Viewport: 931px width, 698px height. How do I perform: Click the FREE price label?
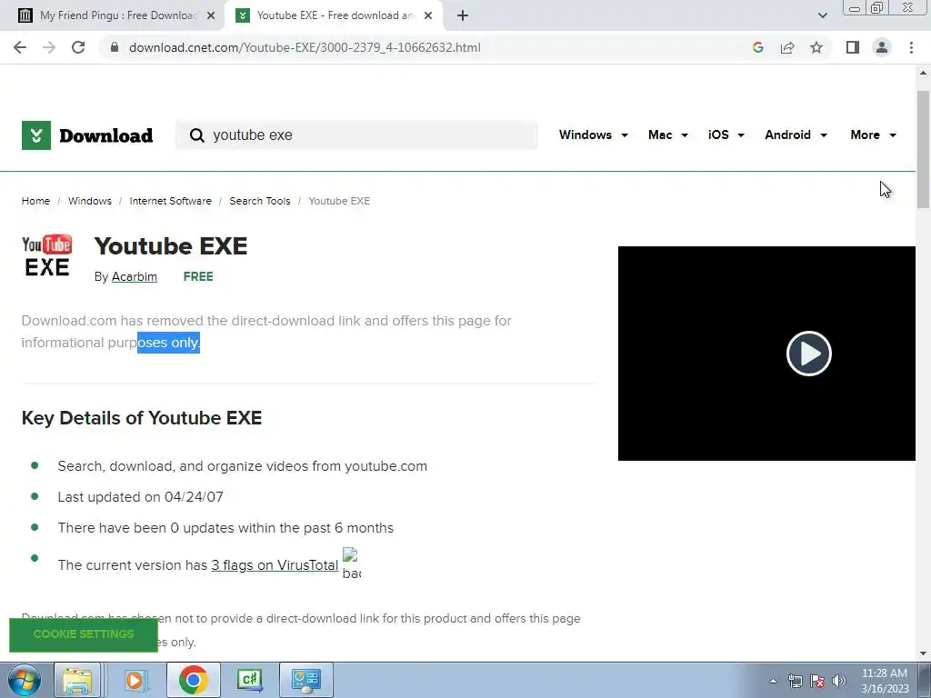pos(198,276)
